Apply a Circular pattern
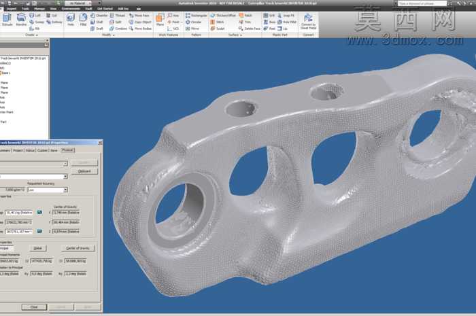This screenshot has height=316, width=476. pyautogui.click(x=193, y=22)
